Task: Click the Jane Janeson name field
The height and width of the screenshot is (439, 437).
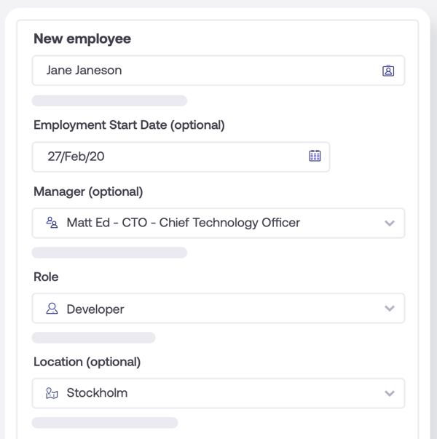Action: click(204, 71)
